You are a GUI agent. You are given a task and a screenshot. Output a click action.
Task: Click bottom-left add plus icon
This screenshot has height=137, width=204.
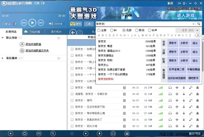[x=10, y=133]
